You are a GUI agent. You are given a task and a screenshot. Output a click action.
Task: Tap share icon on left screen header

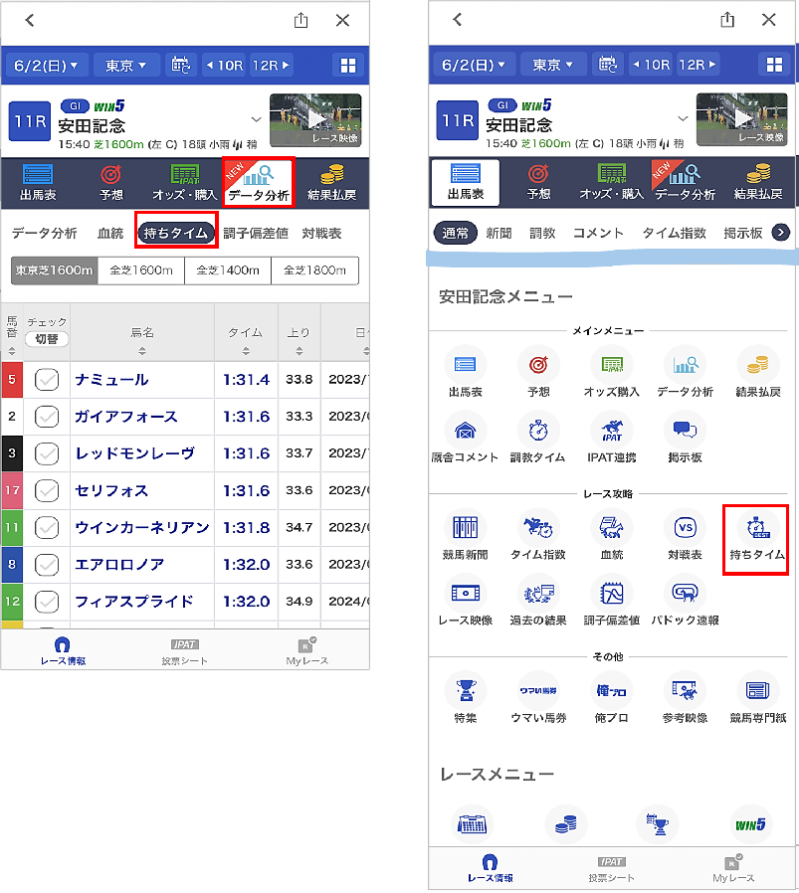(300, 21)
